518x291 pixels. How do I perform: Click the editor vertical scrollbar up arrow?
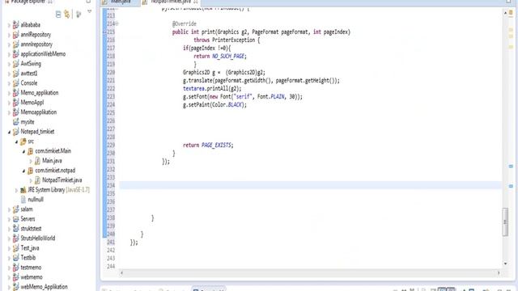pos(505,13)
